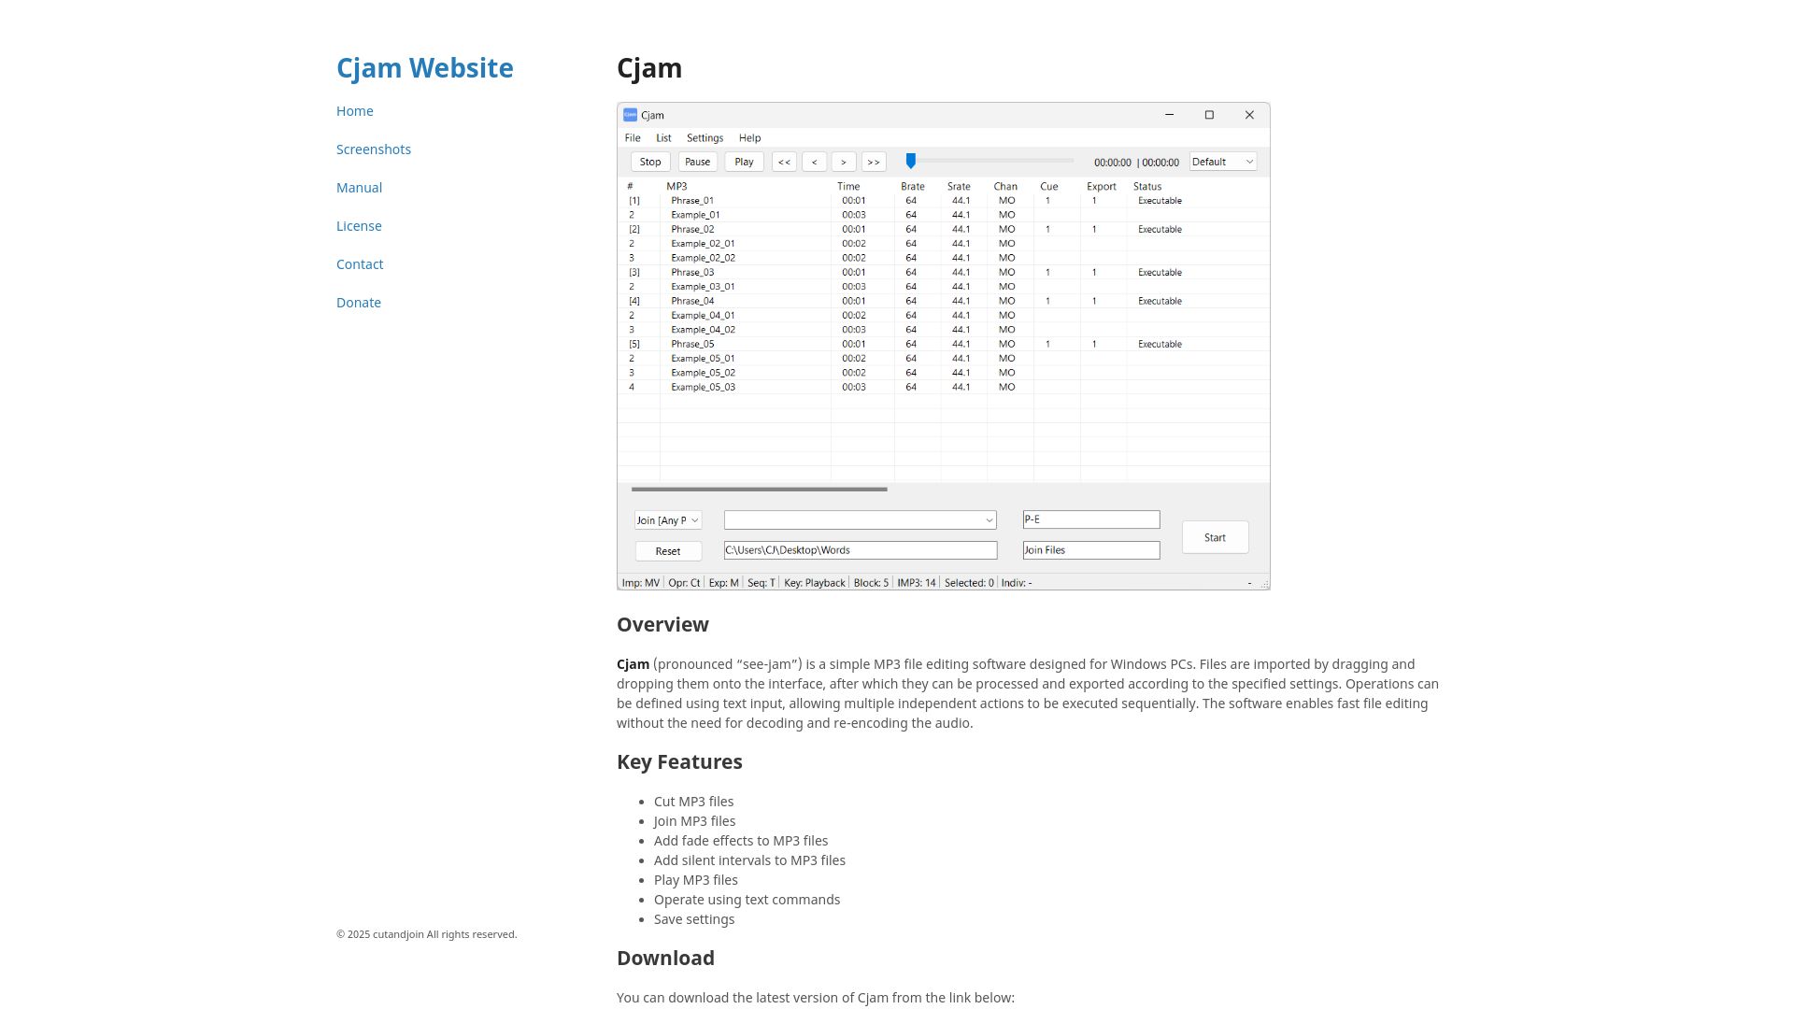The height and width of the screenshot is (1009, 1794).
Task: Select the Example_05_03 row
Action: [x=943, y=387]
